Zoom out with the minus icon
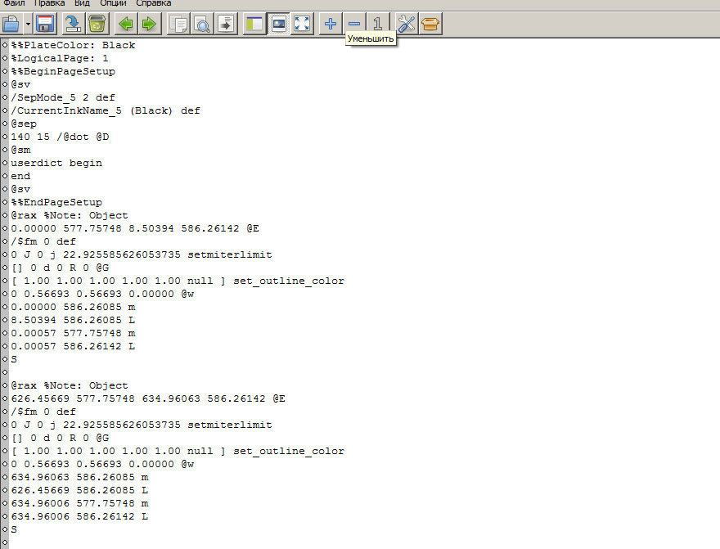This screenshot has width=720, height=549. pyautogui.click(x=354, y=24)
